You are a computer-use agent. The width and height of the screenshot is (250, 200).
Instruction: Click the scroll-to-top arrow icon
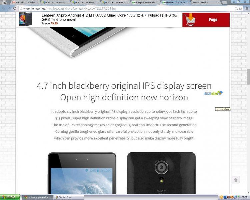(x=235, y=180)
